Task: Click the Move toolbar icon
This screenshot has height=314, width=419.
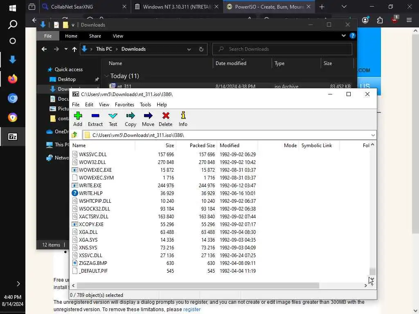Action: pyautogui.click(x=148, y=119)
